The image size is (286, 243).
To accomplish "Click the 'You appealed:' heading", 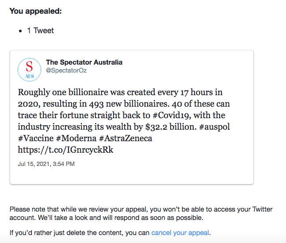I will pyautogui.click(x=35, y=11).
